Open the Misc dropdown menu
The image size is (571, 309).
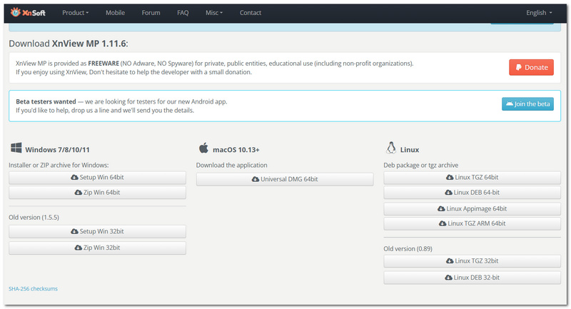pos(213,13)
